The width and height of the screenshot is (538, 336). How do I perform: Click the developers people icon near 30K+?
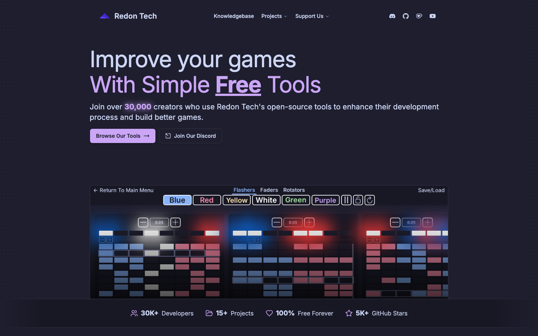click(134, 313)
